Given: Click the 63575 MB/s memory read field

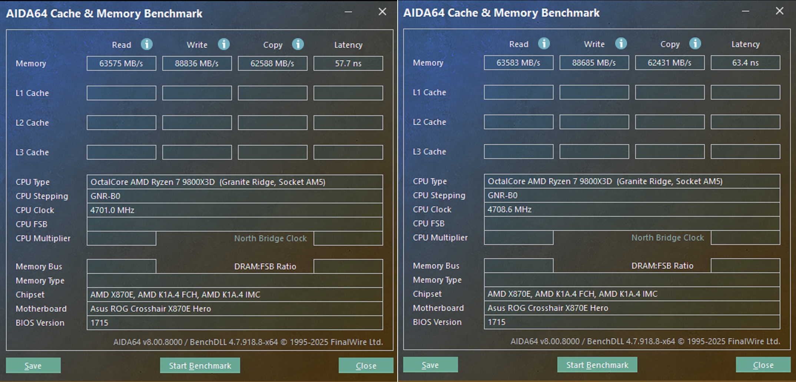Looking at the screenshot, I should click(x=121, y=63).
